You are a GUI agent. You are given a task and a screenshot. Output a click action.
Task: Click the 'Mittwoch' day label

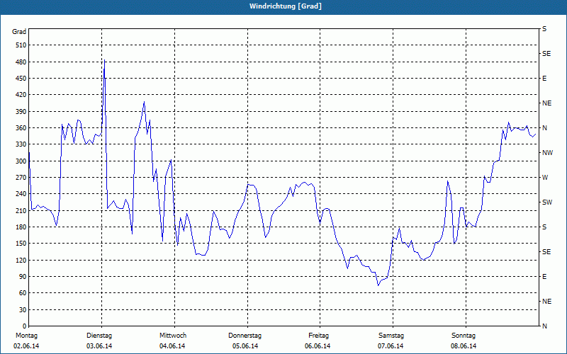tap(173, 336)
